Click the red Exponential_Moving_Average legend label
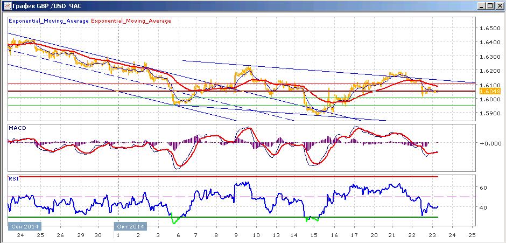 [131, 21]
